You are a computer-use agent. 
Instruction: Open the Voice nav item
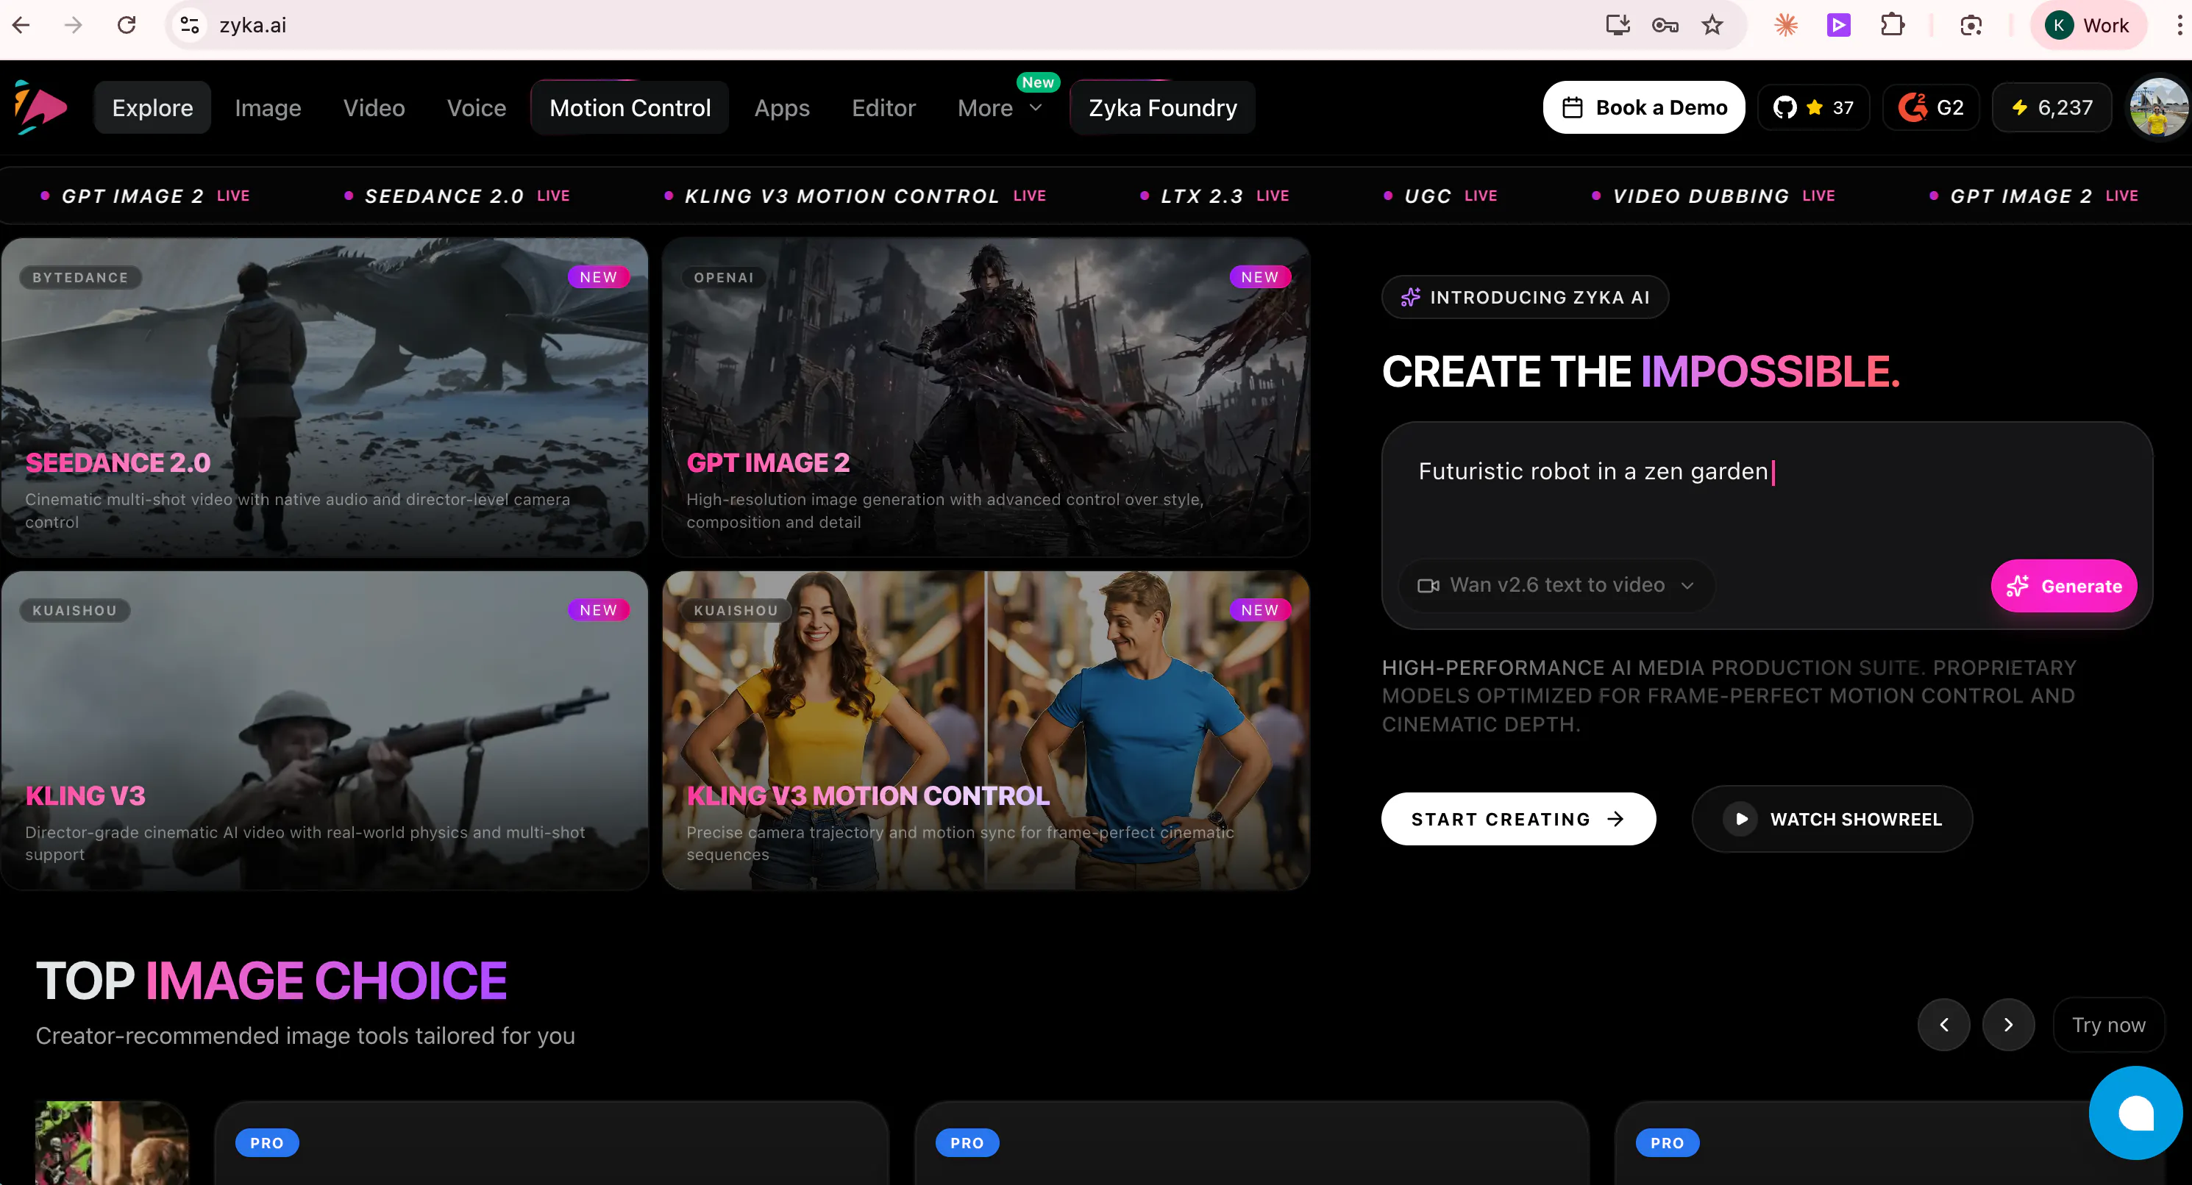pos(477,108)
